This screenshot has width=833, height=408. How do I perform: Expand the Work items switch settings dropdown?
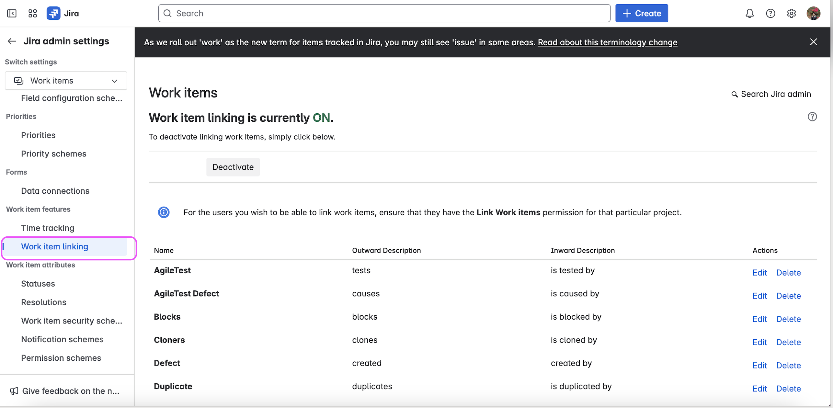click(x=66, y=81)
